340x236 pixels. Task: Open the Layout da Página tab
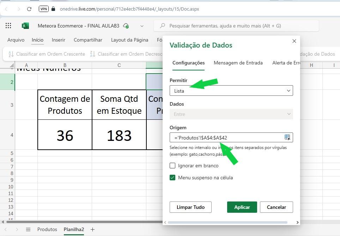pos(130,40)
